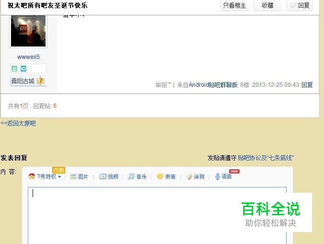Click inside the reply text area
Screen dimensions: 324x244
point(157,216)
